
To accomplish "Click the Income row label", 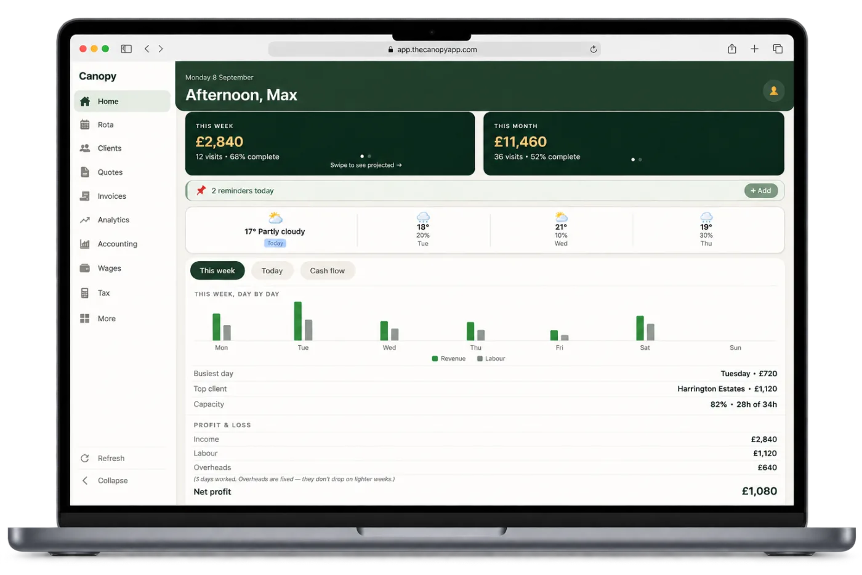I will [x=206, y=440].
